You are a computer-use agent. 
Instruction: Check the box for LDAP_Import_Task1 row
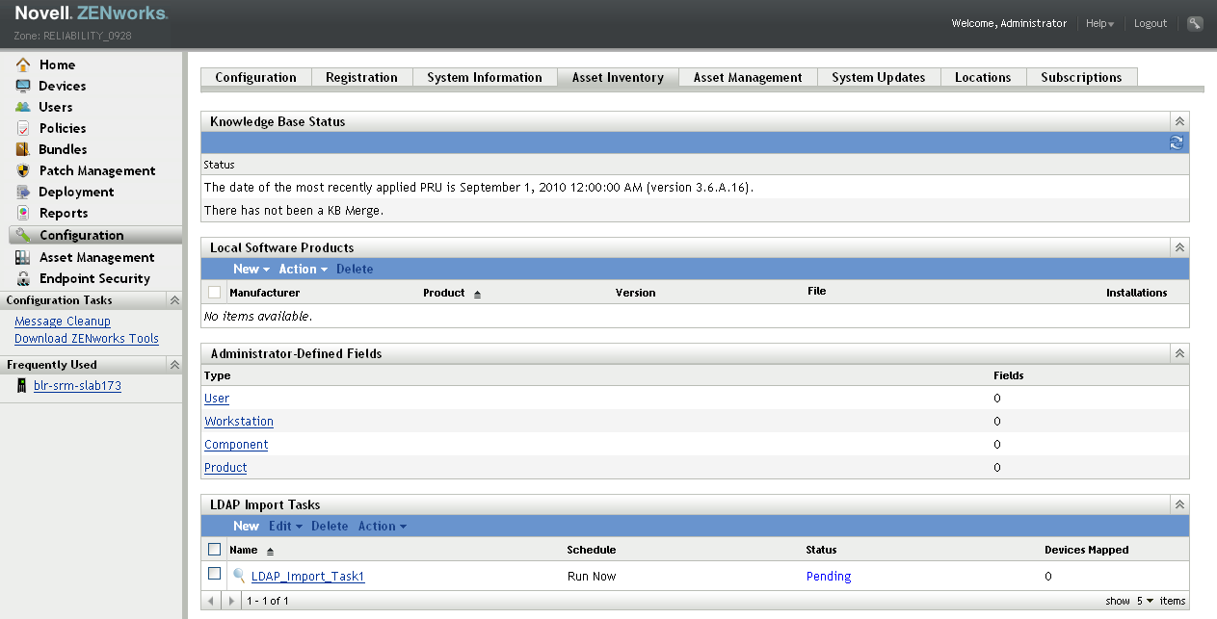213,576
